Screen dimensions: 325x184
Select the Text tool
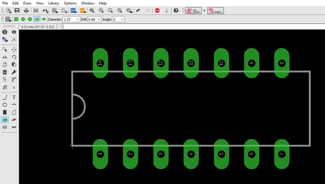click(x=14, y=97)
